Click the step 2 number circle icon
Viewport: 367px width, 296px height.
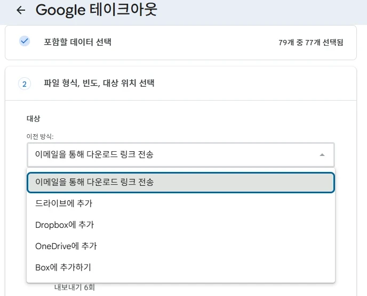tap(25, 84)
